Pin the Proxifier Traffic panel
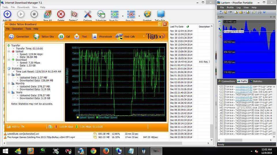Viewport: 277px width, 155px height. (271, 17)
